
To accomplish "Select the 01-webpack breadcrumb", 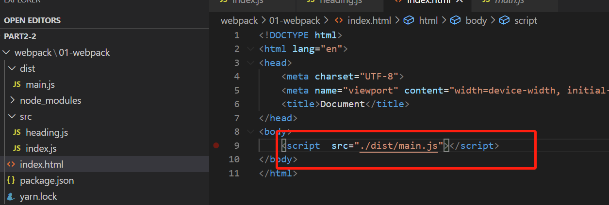I will [x=294, y=20].
